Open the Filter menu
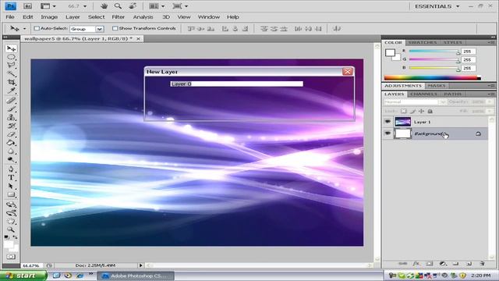 point(118,17)
